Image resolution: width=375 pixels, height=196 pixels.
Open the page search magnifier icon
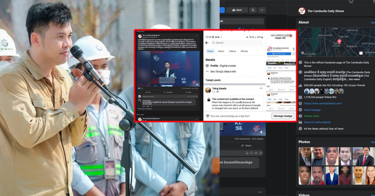click(253, 10)
